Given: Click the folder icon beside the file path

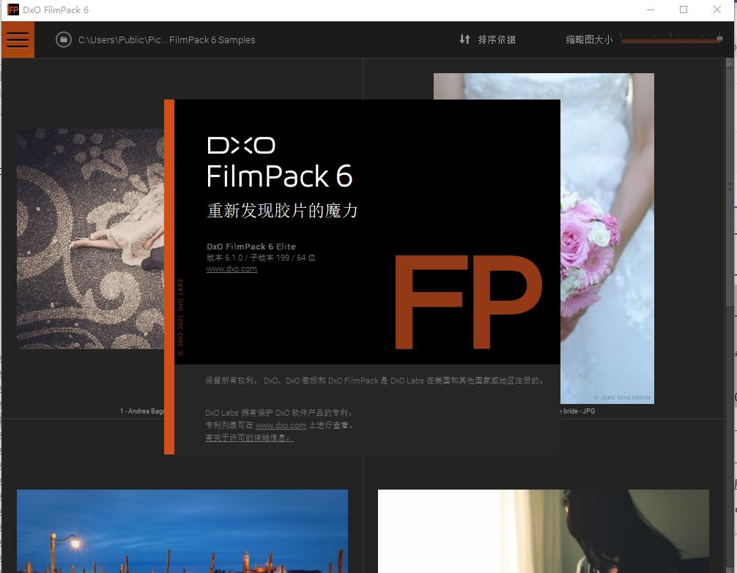Looking at the screenshot, I should point(63,40).
